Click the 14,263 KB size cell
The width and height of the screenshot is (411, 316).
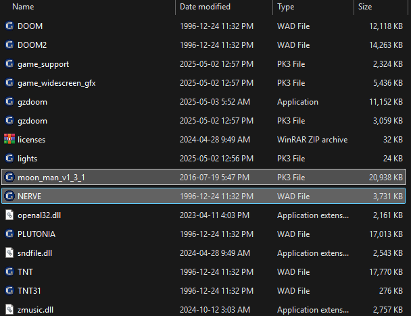tap(386, 45)
